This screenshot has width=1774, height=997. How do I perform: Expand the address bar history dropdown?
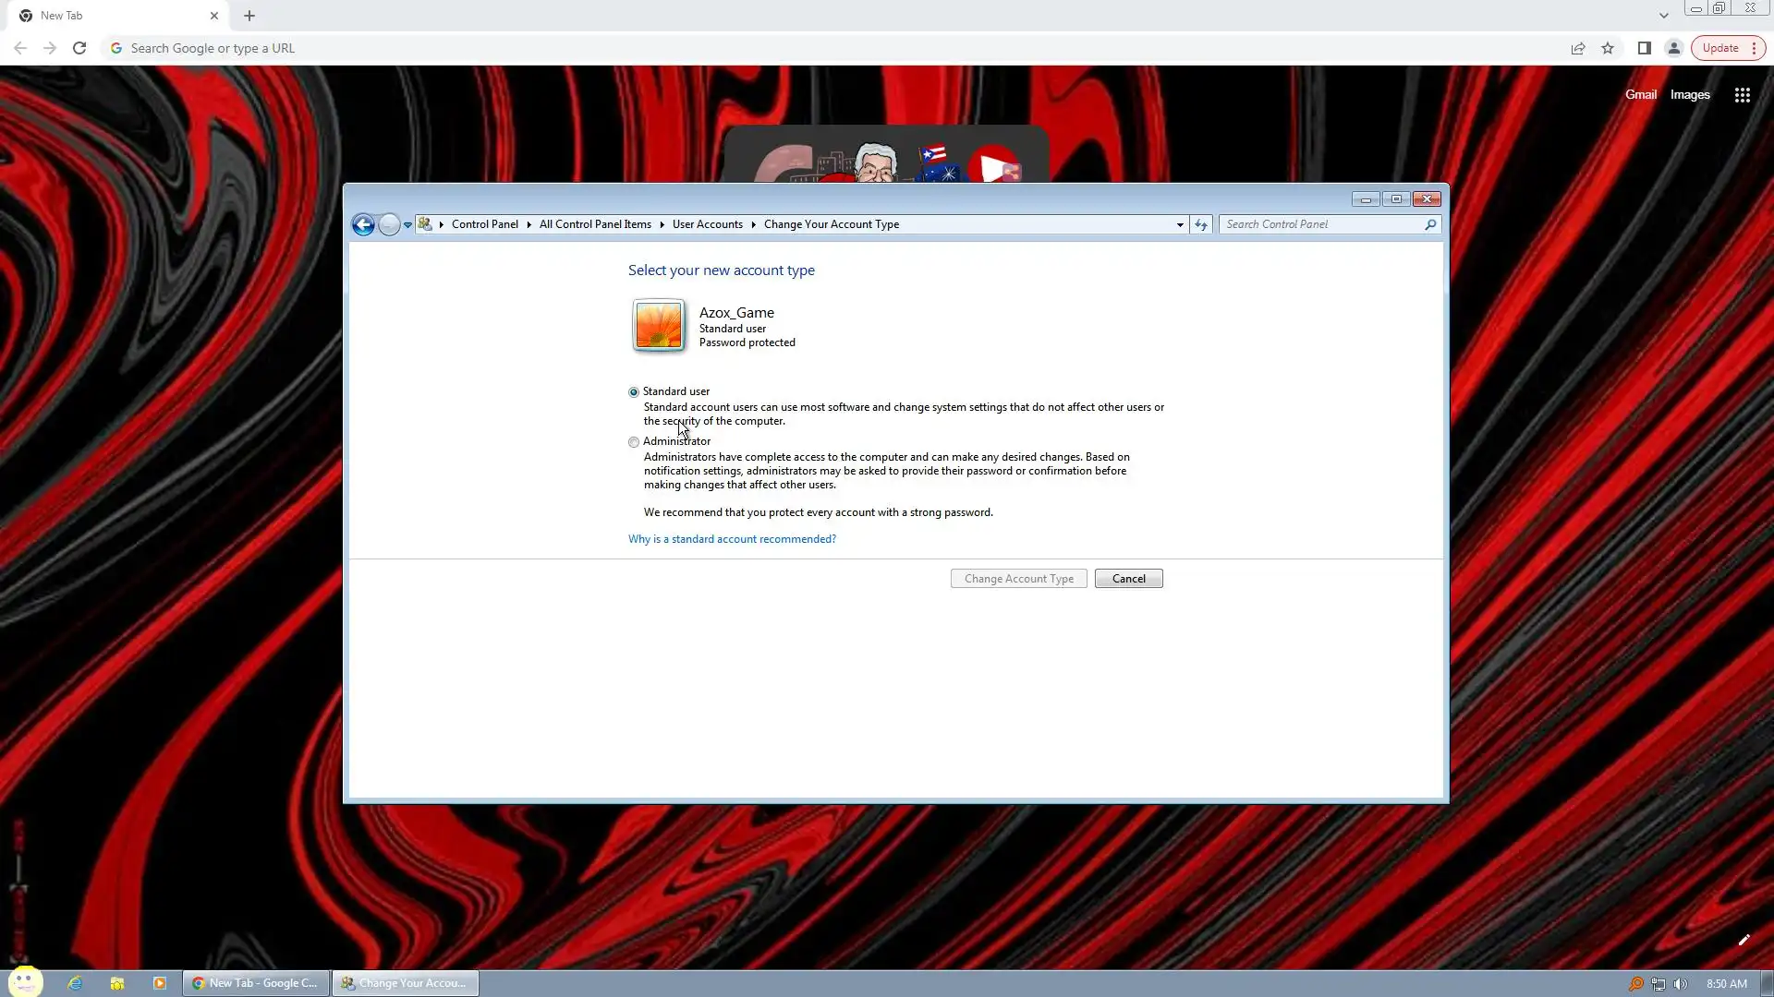click(x=1180, y=224)
